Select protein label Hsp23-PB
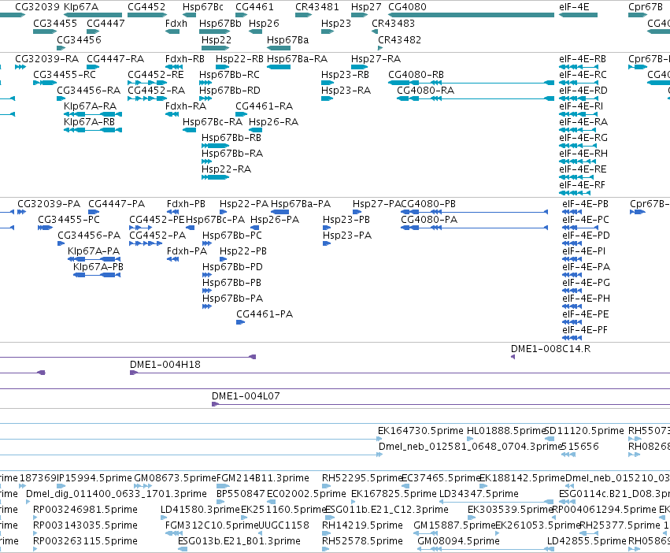Viewport: 670px width, 553px height. point(346,220)
